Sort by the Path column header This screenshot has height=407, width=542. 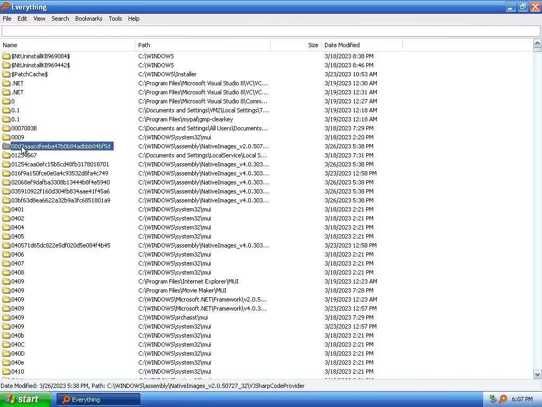click(203, 45)
